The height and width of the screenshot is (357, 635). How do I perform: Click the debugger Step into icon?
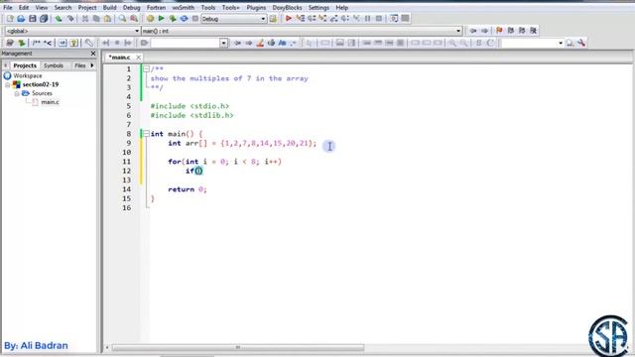(322, 19)
